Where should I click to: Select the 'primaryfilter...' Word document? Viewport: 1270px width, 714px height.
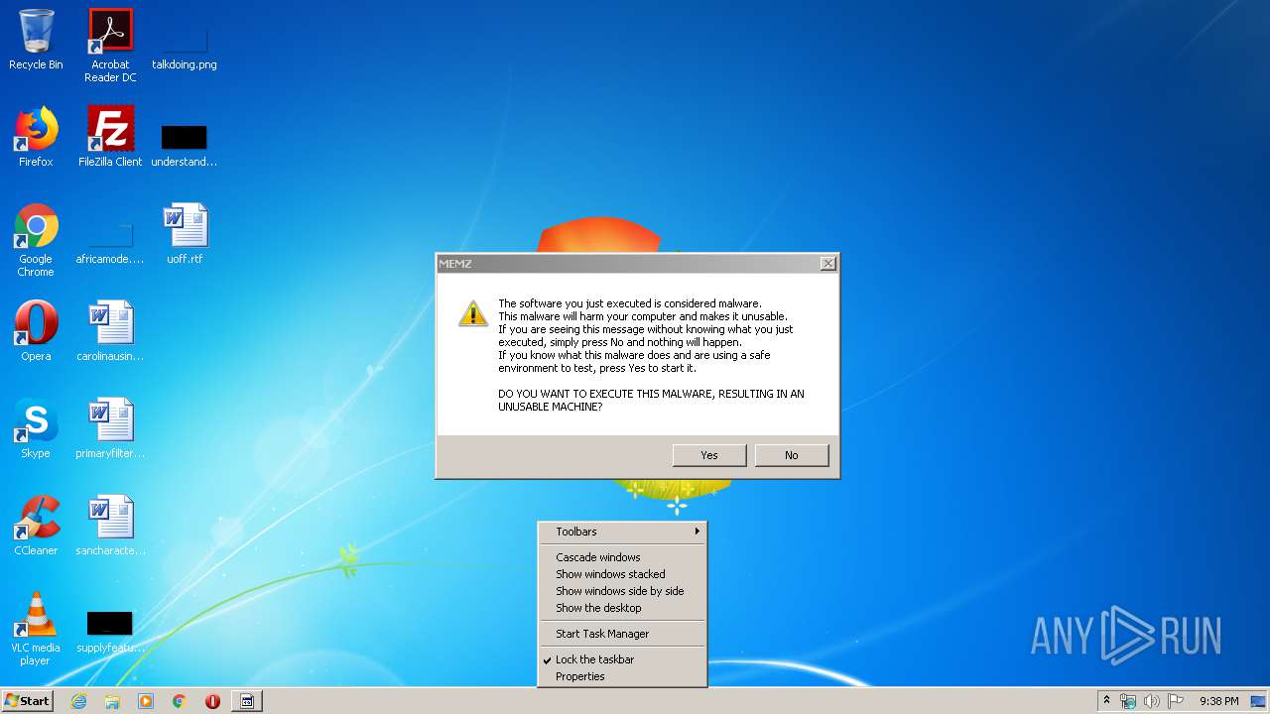(x=110, y=428)
